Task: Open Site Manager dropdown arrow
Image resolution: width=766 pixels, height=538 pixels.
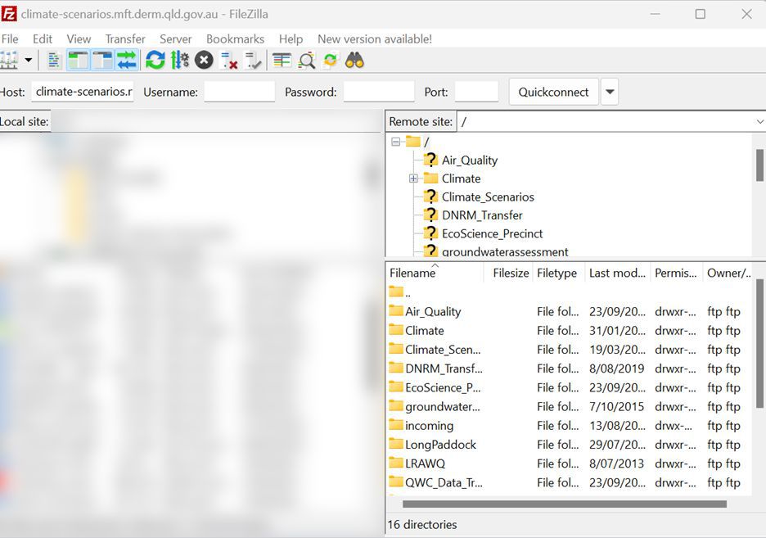Action: coord(29,60)
